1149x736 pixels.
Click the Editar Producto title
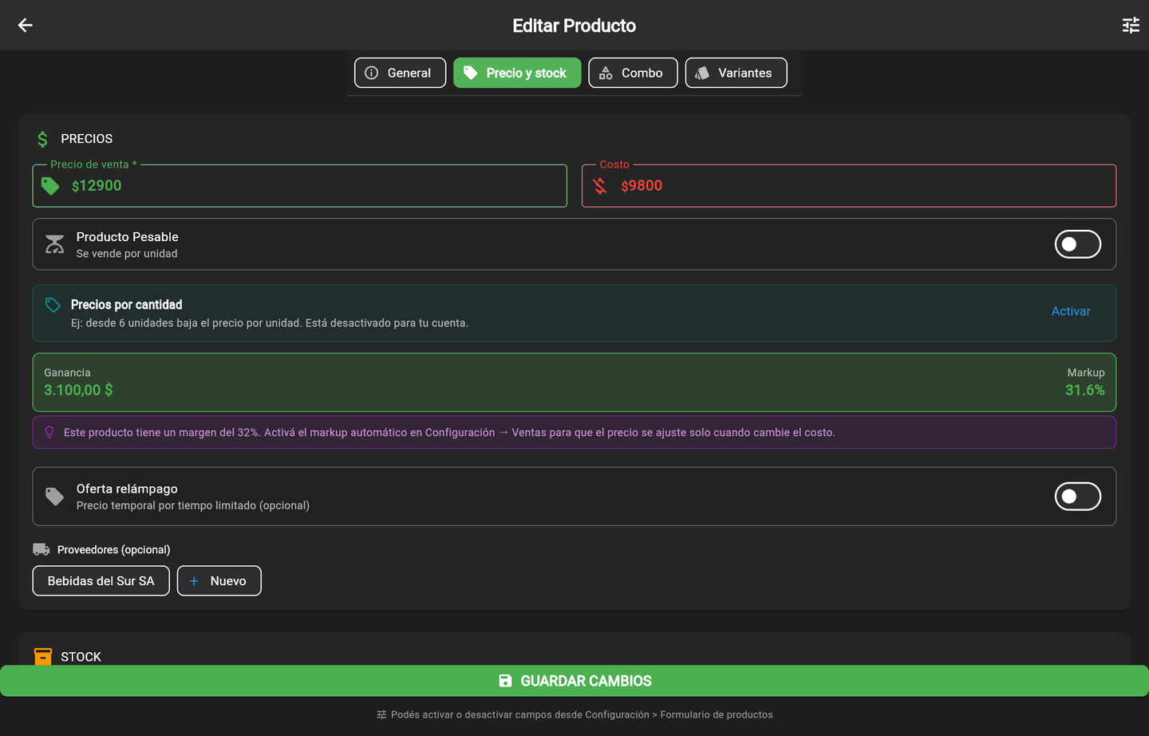(574, 26)
